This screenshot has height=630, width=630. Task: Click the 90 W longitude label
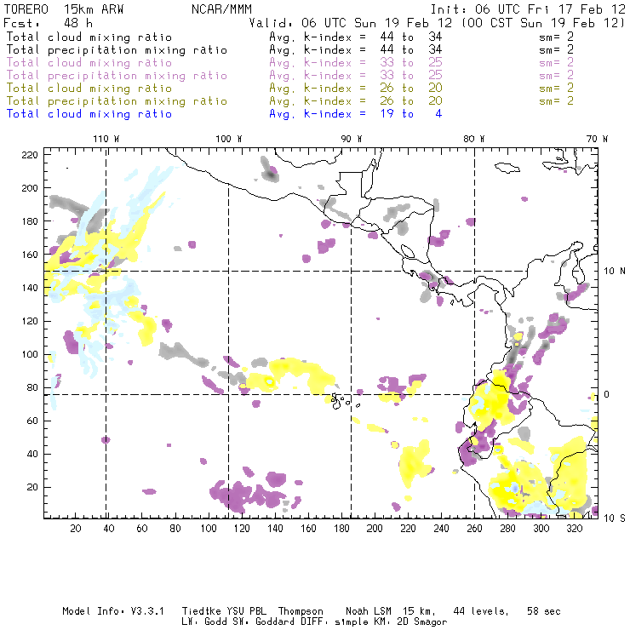(352, 139)
